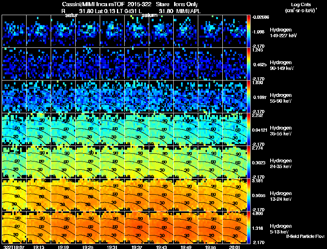Select the 149-227 keV image panel at 19:49
327x249 pixels.
point(186,31)
